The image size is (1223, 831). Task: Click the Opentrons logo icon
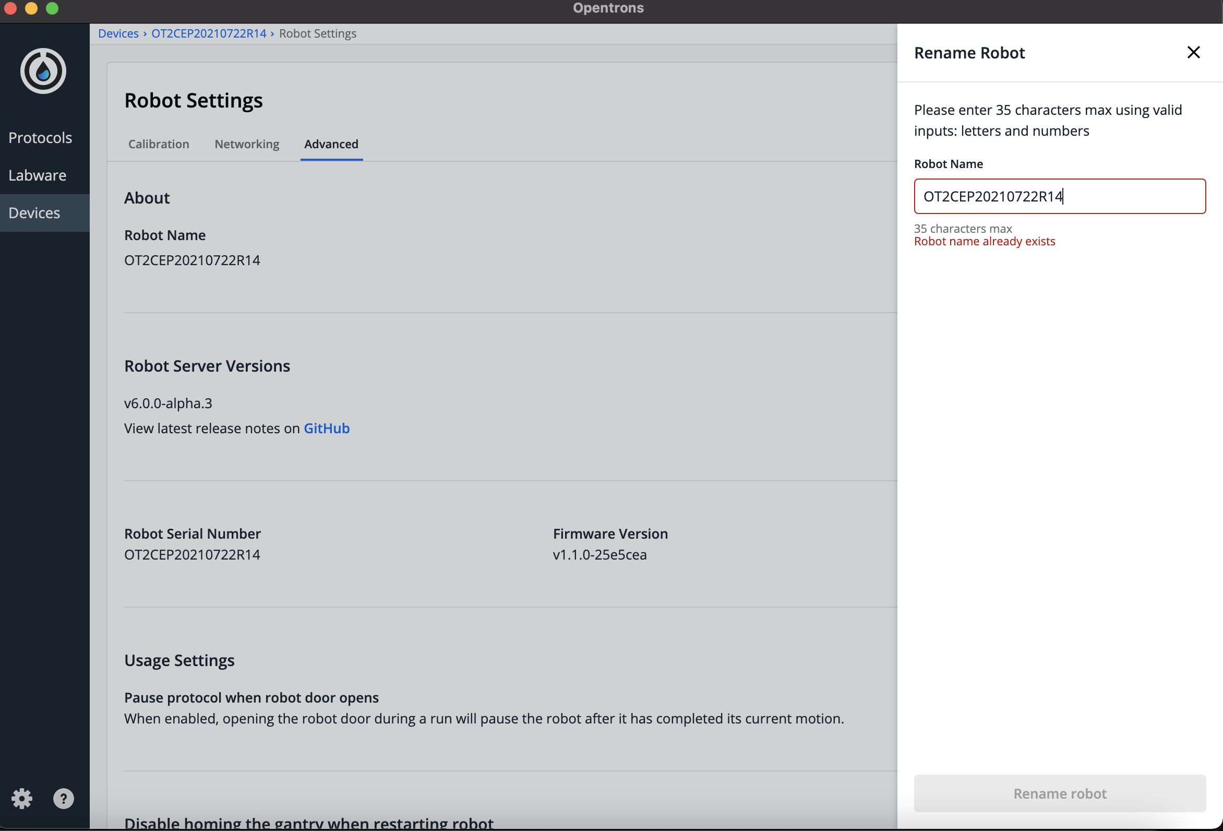(43, 71)
